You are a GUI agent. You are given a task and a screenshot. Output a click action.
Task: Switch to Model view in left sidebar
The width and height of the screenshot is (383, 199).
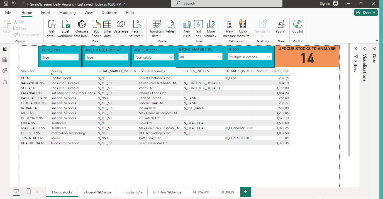tap(5, 71)
